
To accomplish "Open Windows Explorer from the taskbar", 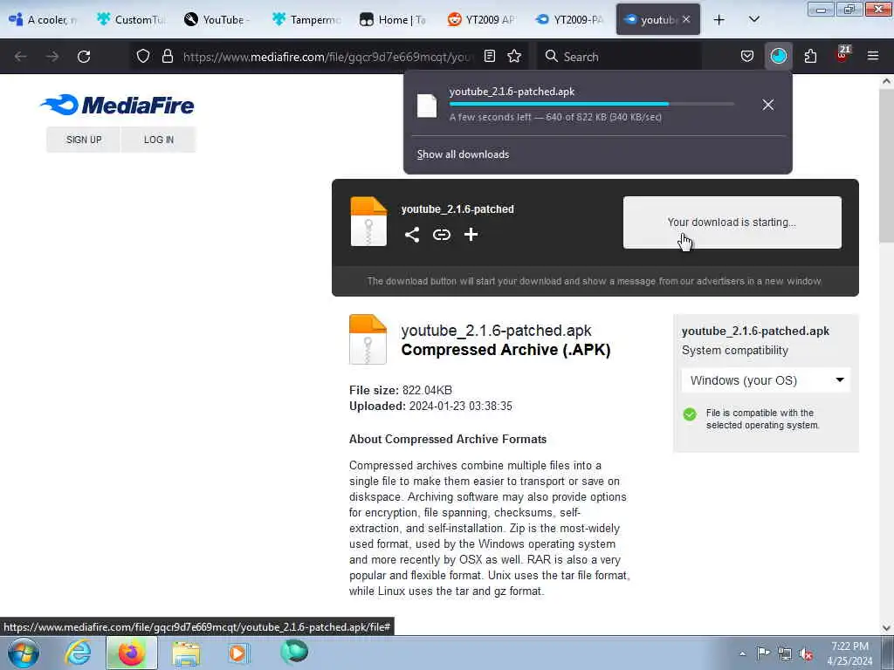I will (x=187, y=653).
